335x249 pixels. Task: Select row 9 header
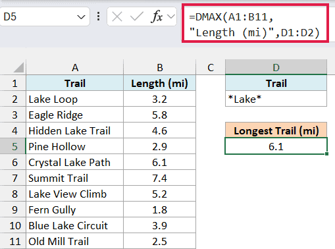13,209
